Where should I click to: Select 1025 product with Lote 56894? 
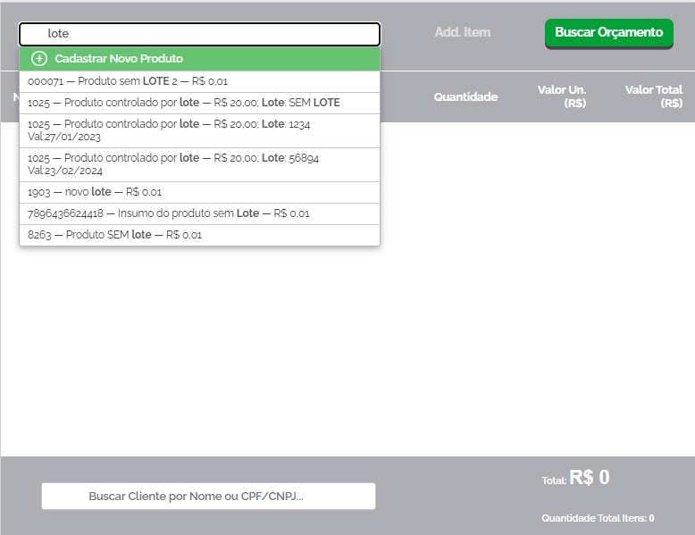click(172, 164)
